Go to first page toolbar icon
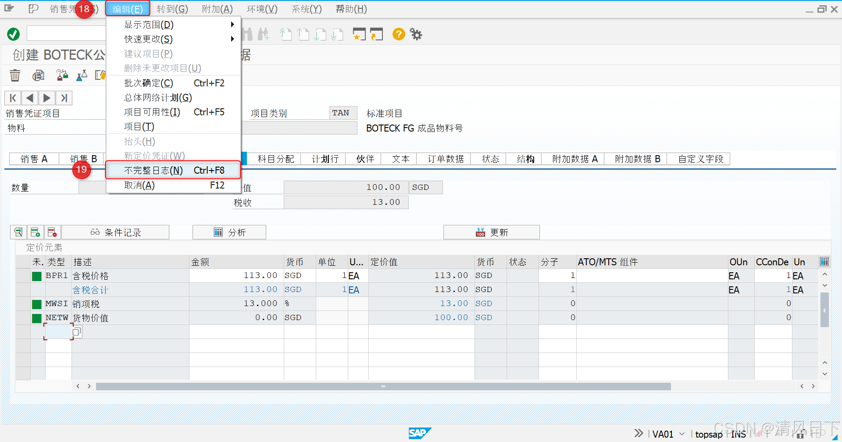The image size is (842, 442). click(x=286, y=34)
